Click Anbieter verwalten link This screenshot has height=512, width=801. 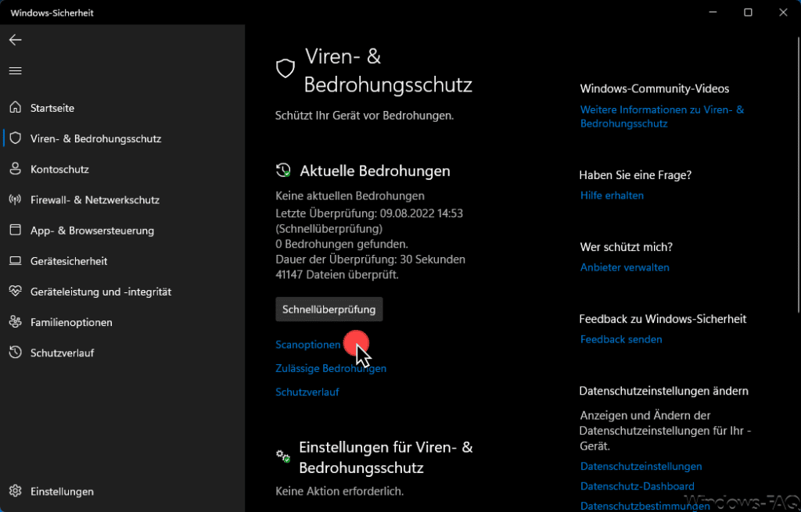point(624,267)
